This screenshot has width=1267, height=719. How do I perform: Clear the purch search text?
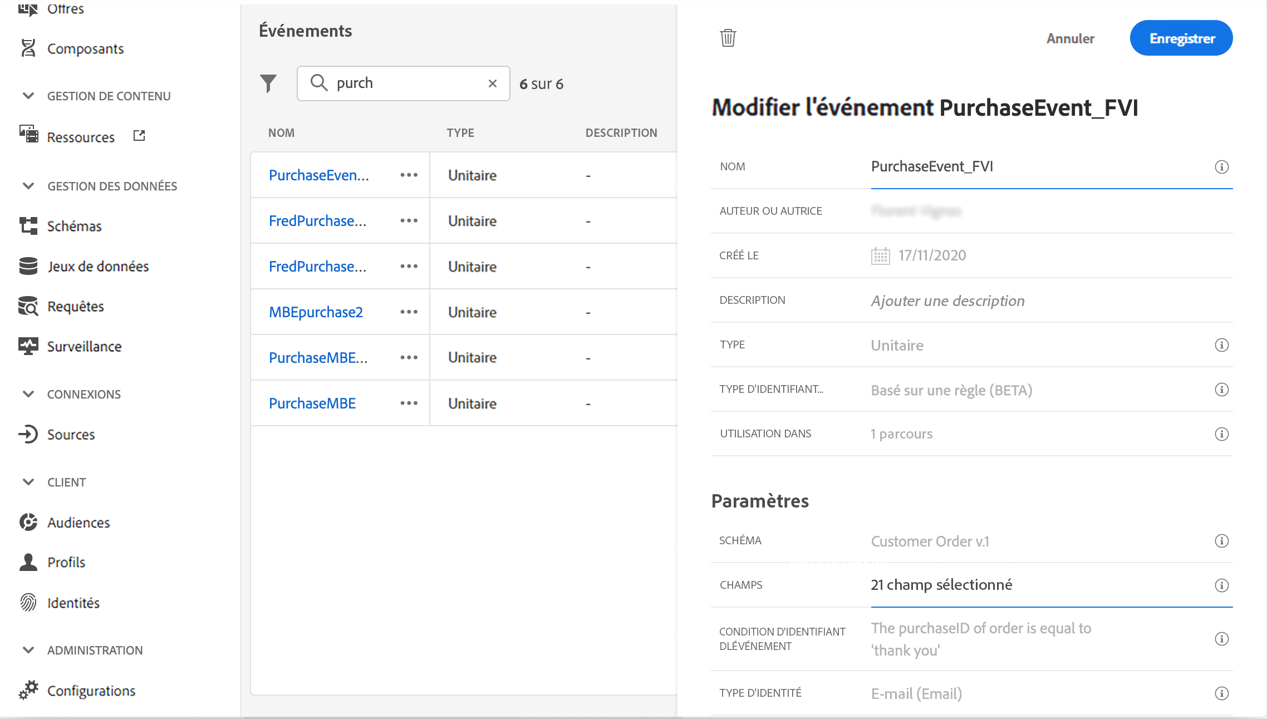[492, 83]
